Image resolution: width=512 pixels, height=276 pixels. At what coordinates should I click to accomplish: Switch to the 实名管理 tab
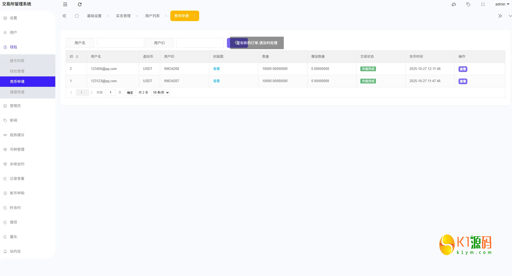coord(123,16)
